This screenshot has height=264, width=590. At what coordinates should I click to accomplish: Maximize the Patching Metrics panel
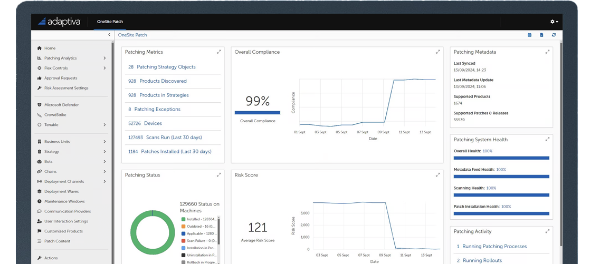point(219,52)
